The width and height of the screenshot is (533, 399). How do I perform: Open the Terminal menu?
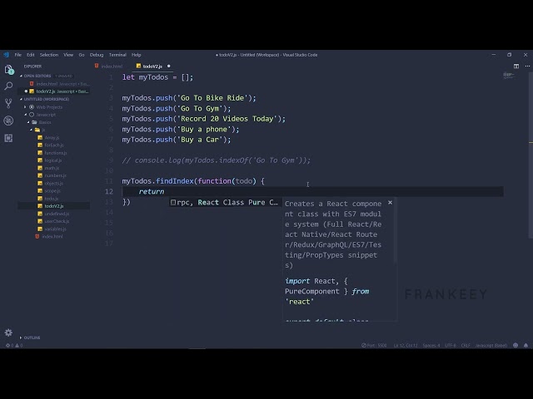click(x=117, y=55)
